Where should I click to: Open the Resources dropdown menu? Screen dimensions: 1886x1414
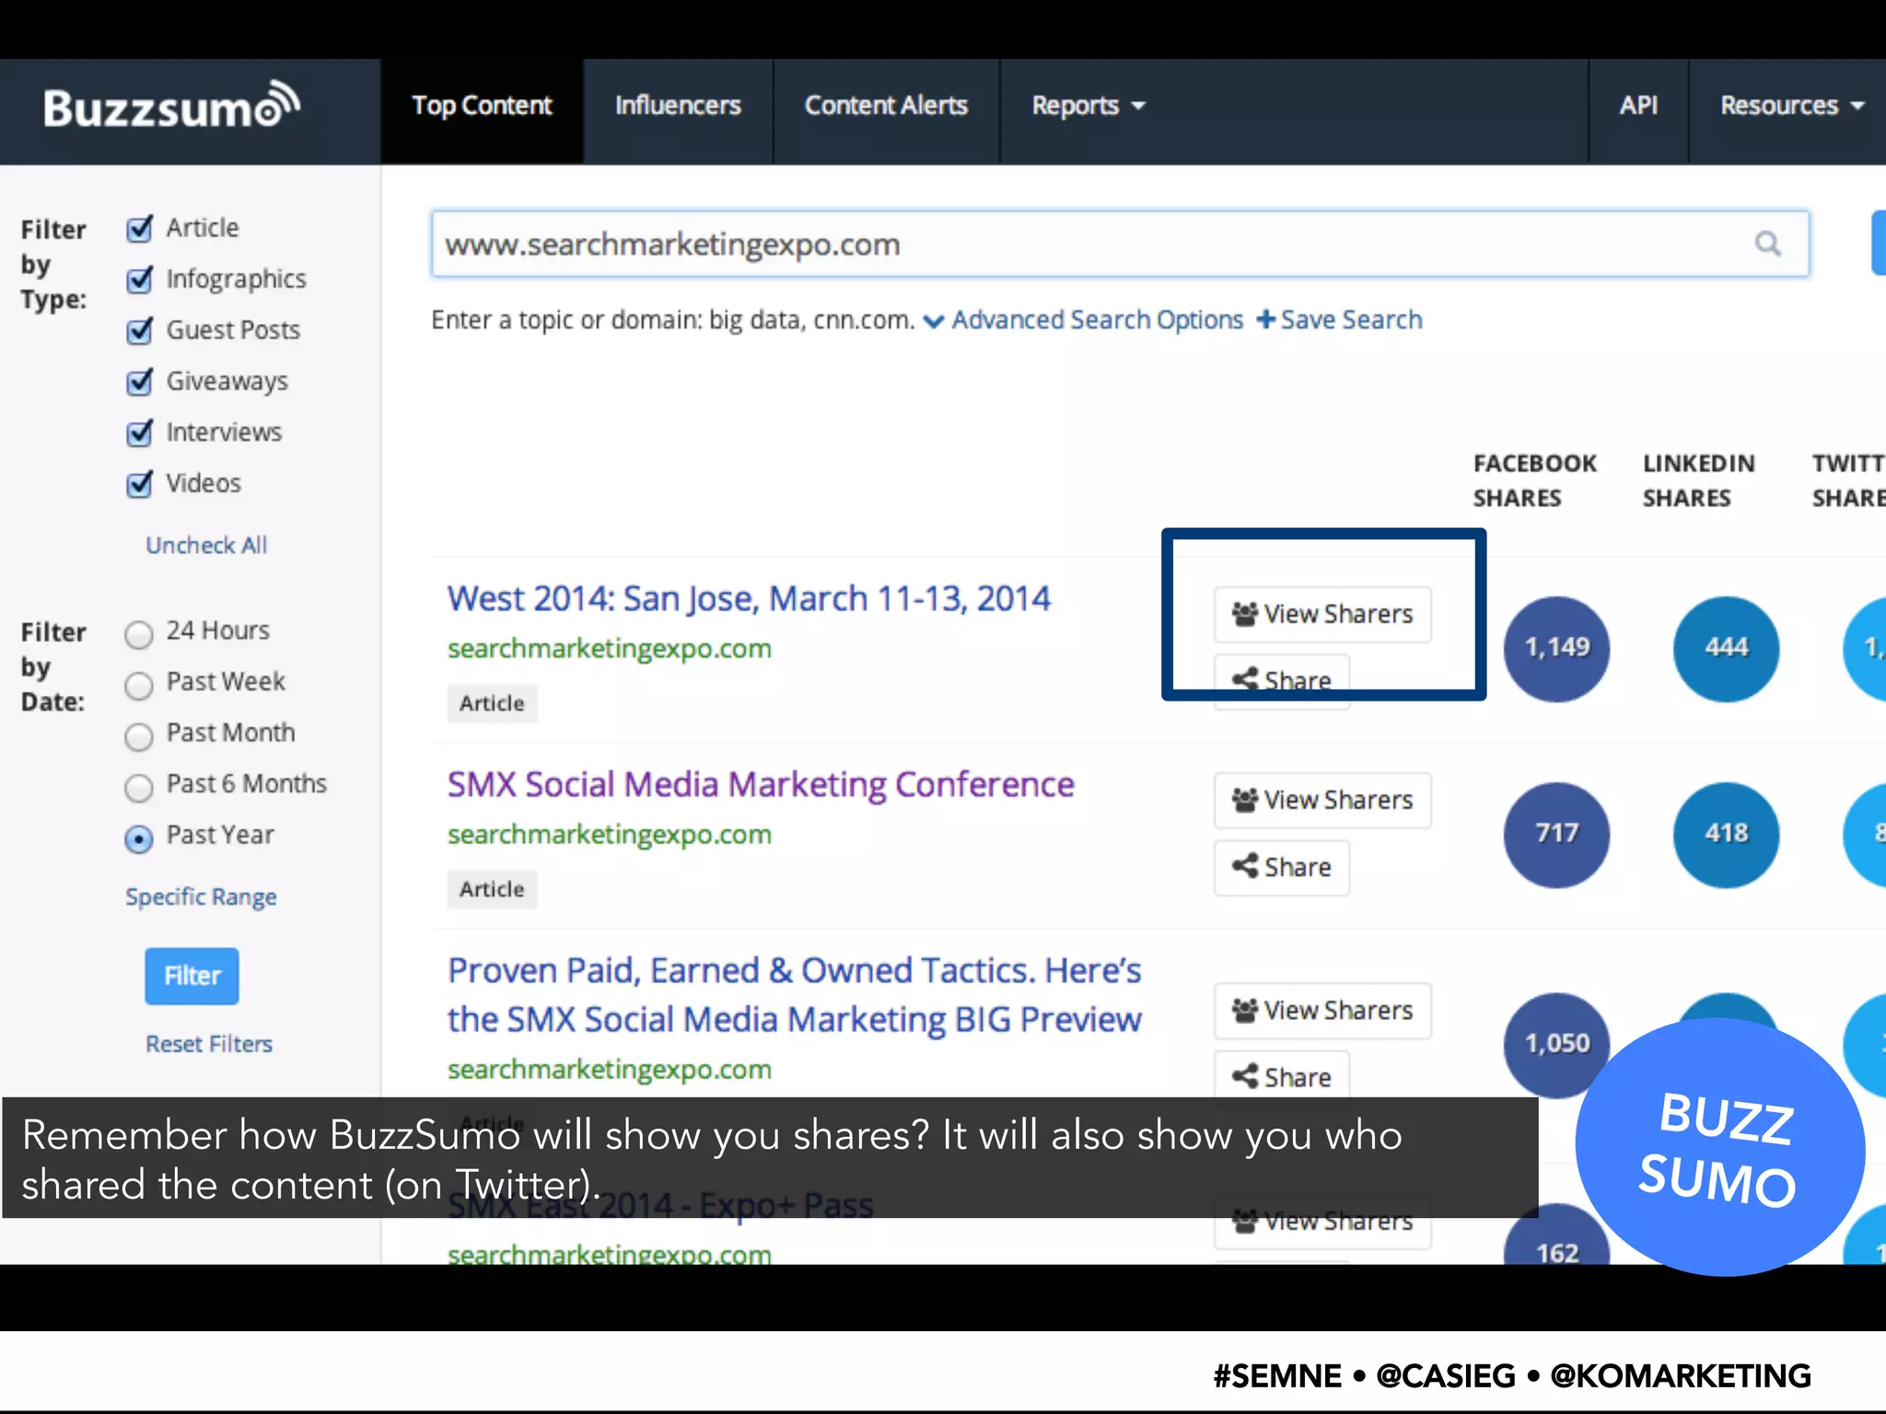point(1791,106)
